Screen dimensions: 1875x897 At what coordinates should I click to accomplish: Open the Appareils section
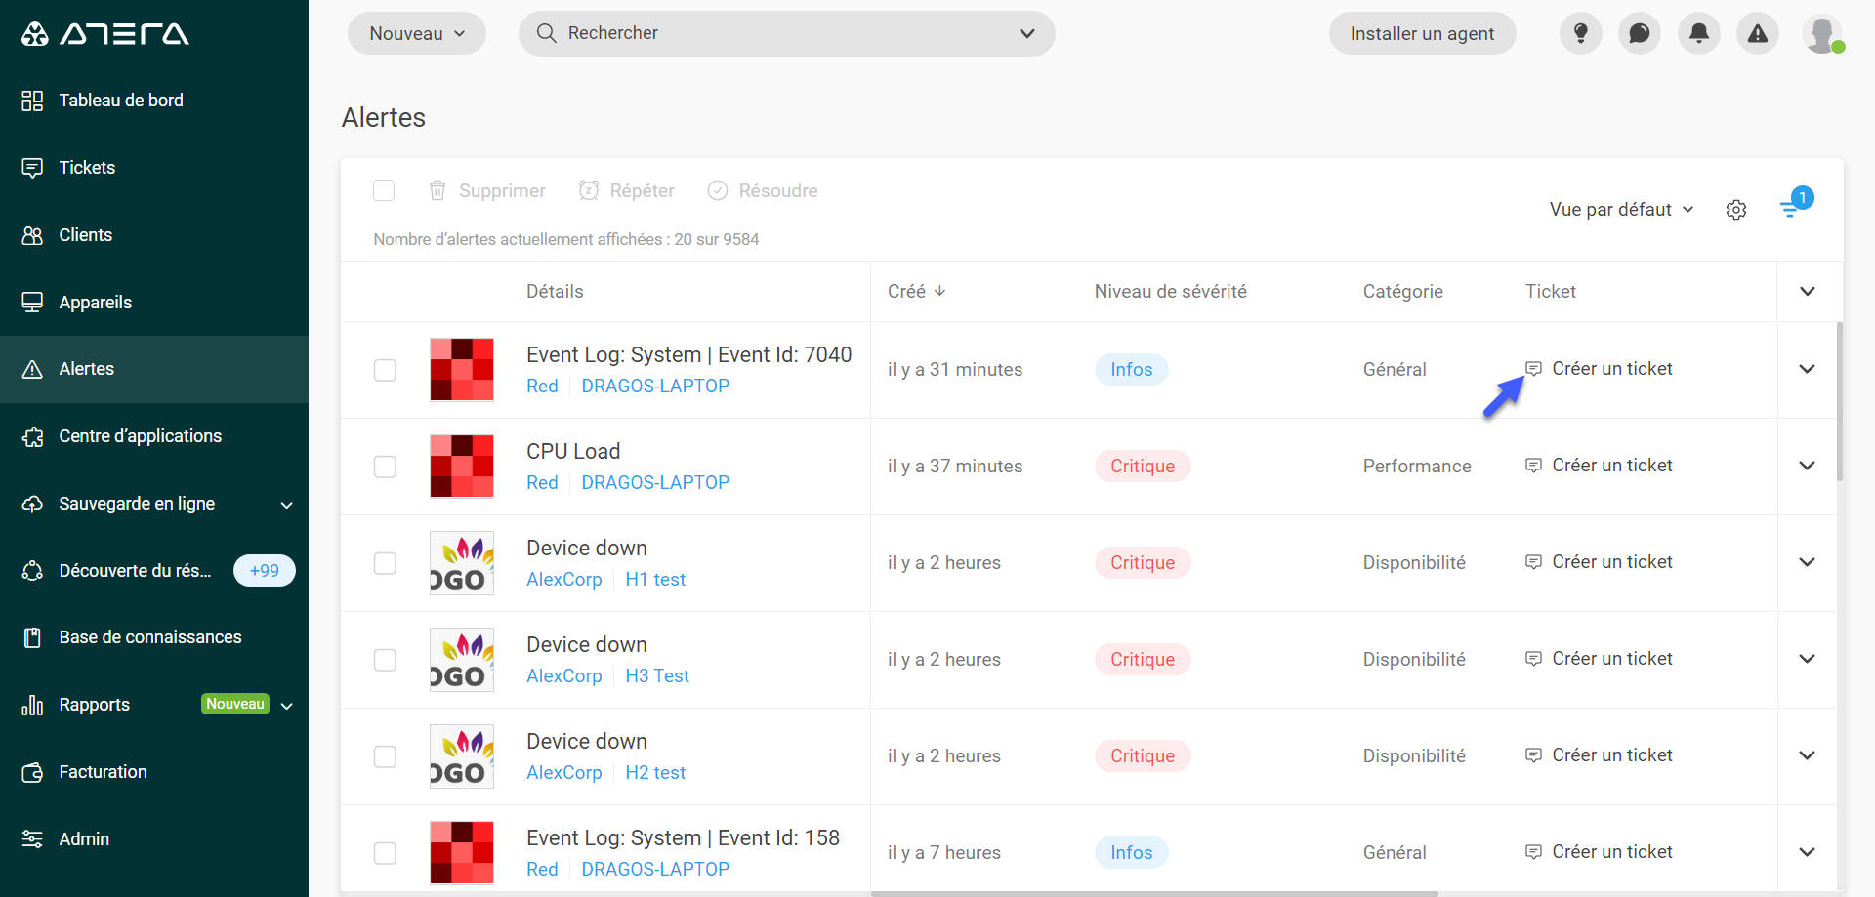154,303
